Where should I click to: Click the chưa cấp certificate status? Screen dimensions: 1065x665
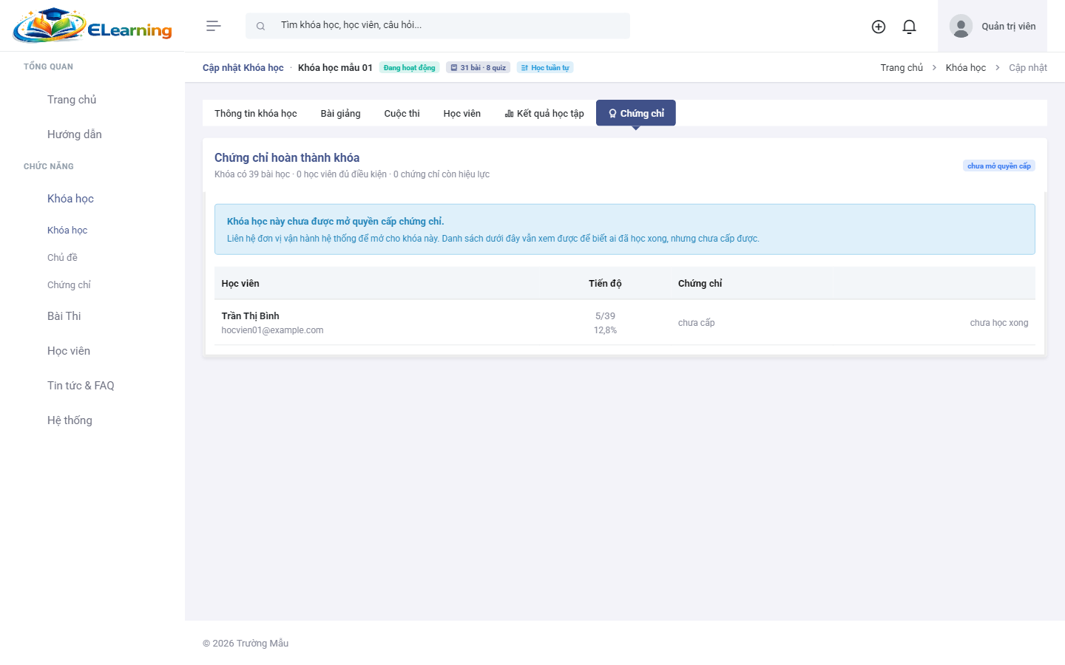697,323
